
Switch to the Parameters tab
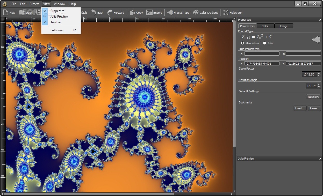tap(247, 26)
